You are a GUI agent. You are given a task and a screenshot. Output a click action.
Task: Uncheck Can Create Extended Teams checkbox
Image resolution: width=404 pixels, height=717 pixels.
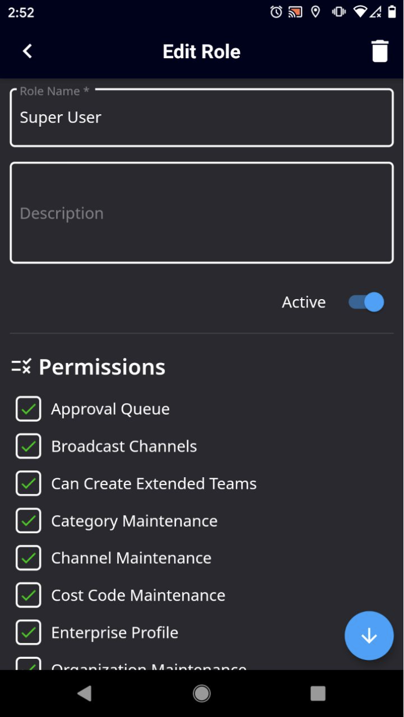[x=28, y=483]
